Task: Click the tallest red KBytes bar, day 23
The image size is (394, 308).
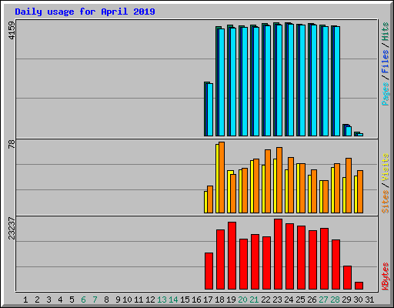Action: (278, 254)
